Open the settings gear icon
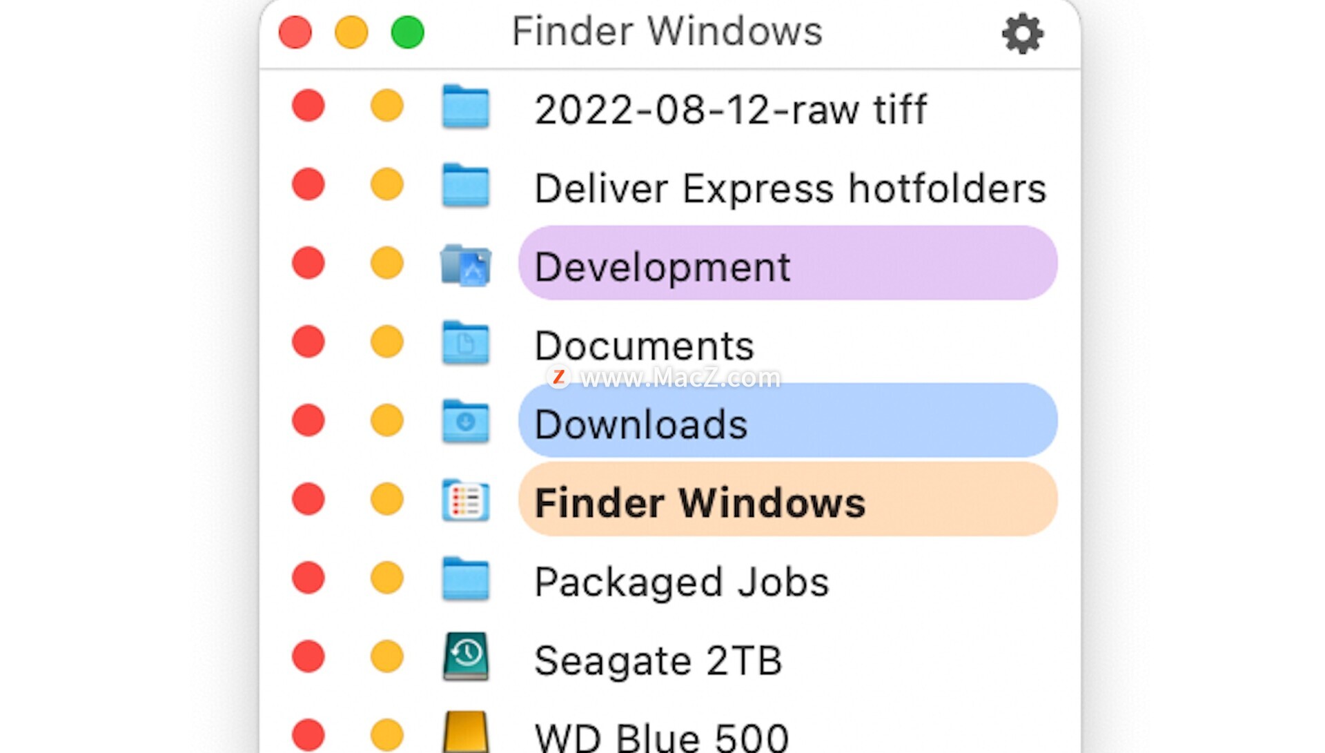Screen dimensions: 1325x753 point(1022,33)
